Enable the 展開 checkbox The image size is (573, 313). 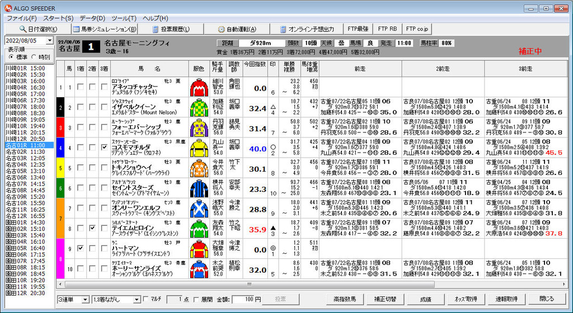pos(196,300)
